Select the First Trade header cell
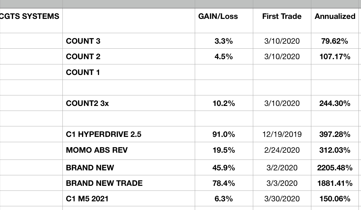The width and height of the screenshot is (361, 210). click(282, 16)
